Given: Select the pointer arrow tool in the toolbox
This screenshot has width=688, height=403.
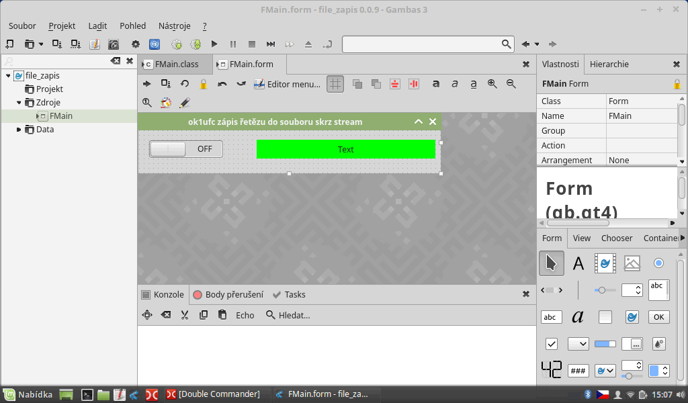Looking at the screenshot, I should point(551,263).
